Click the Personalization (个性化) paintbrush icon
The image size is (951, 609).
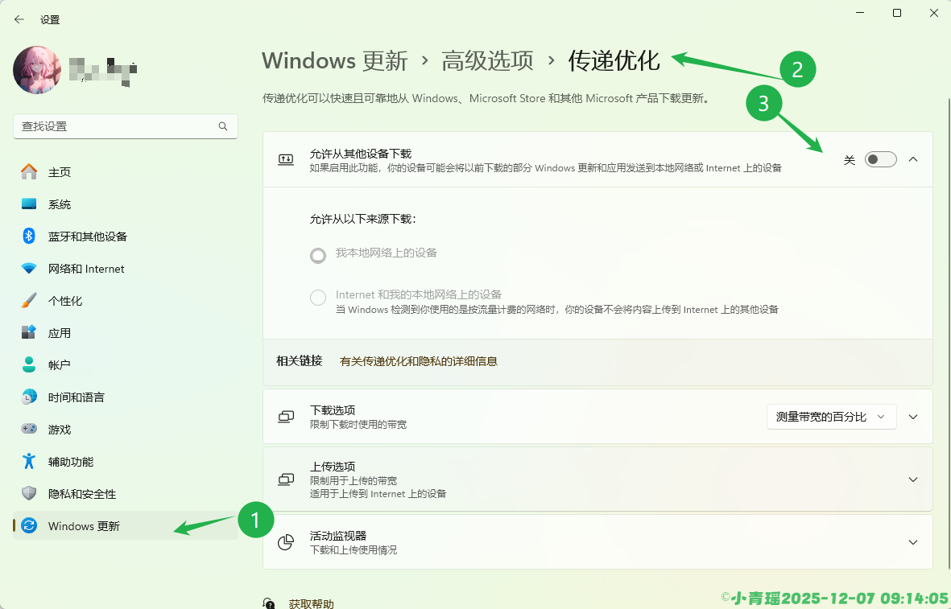click(29, 301)
